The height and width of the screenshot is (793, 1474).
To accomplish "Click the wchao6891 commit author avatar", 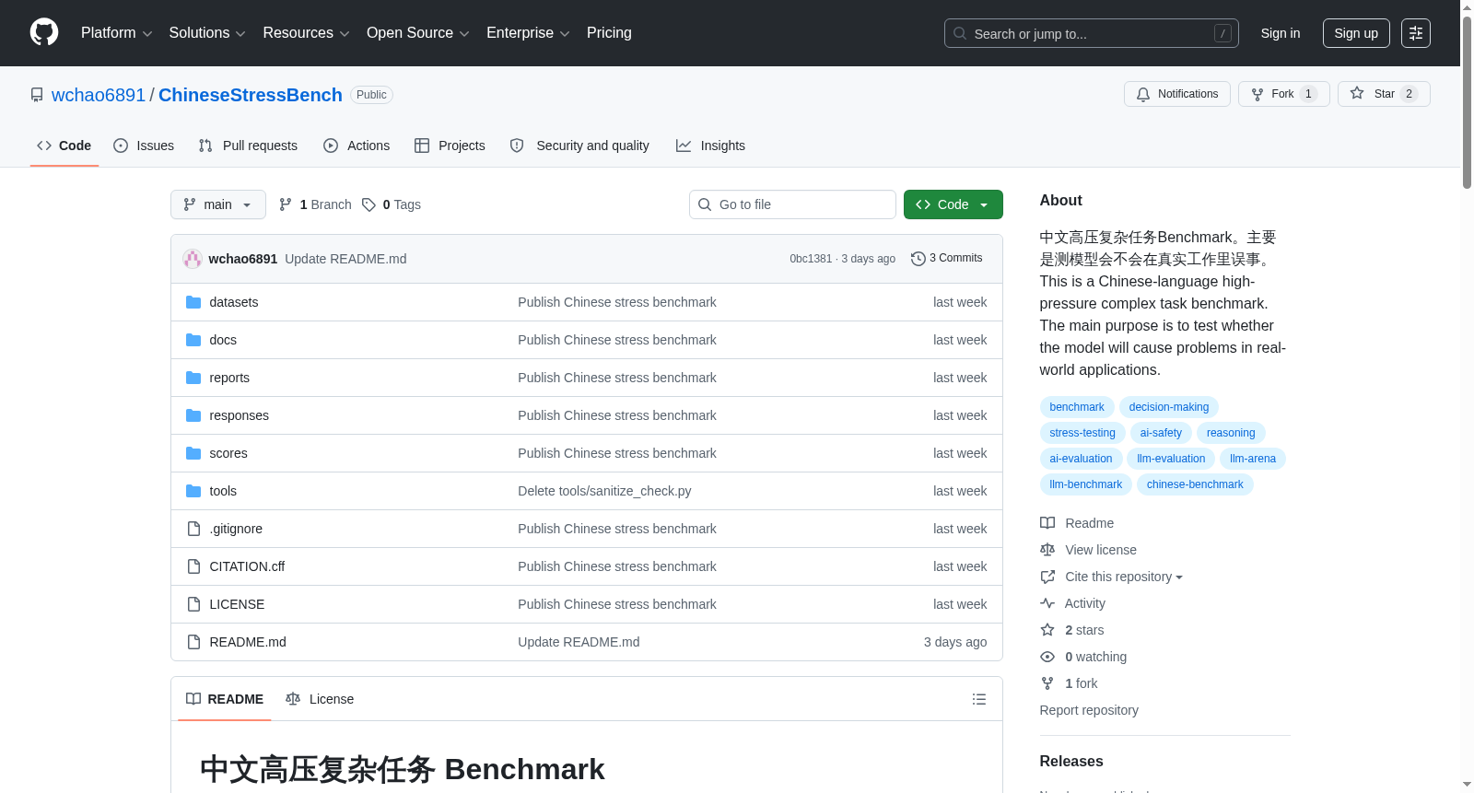I will point(193,259).
